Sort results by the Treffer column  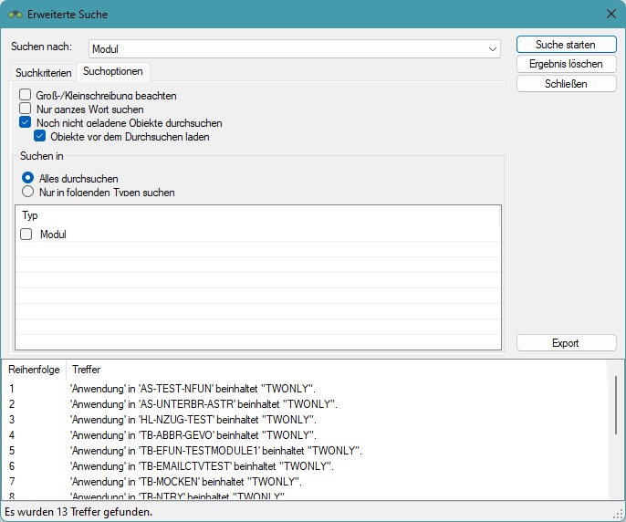[x=87, y=370]
